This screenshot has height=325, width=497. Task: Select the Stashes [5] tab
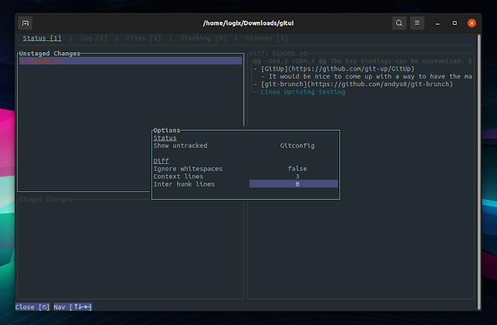[266, 38]
